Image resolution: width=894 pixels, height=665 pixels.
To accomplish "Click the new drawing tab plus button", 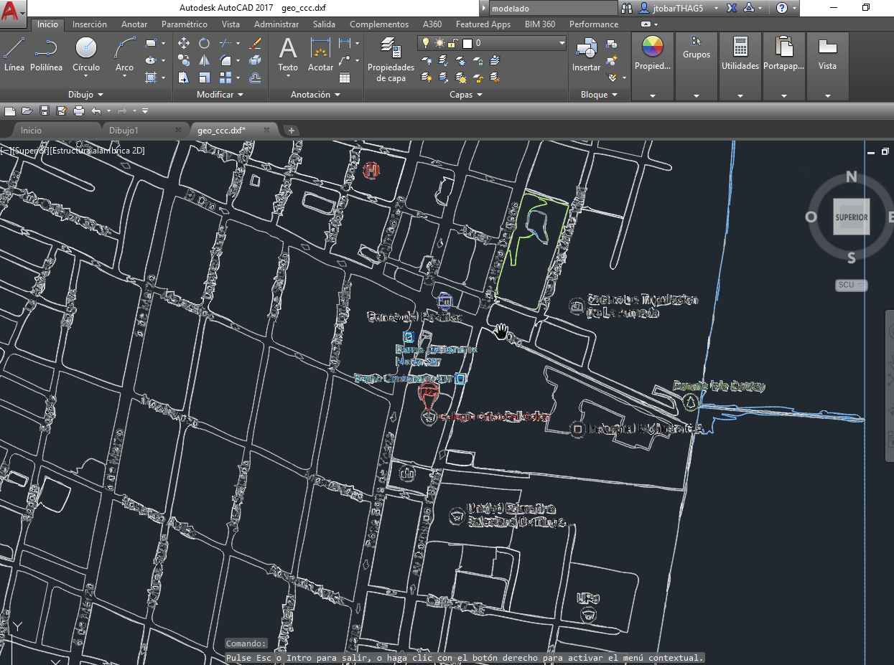I will pos(292,131).
